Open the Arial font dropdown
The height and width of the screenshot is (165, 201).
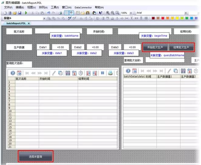(x=186, y=13)
